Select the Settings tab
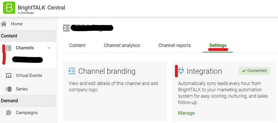 [x=218, y=45]
